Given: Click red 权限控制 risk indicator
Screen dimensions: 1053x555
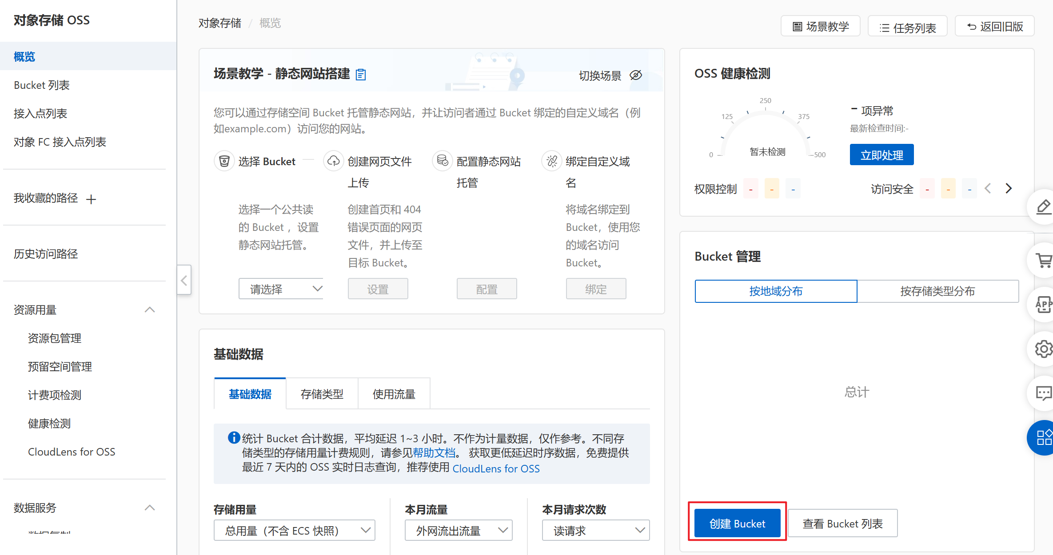Looking at the screenshot, I should [x=751, y=189].
